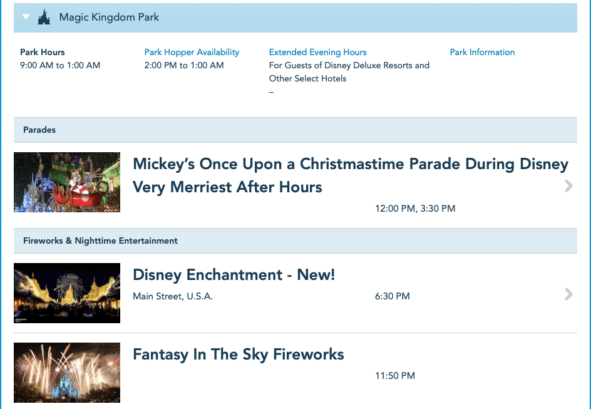
Task: Open the Park Information link
Action: (482, 52)
